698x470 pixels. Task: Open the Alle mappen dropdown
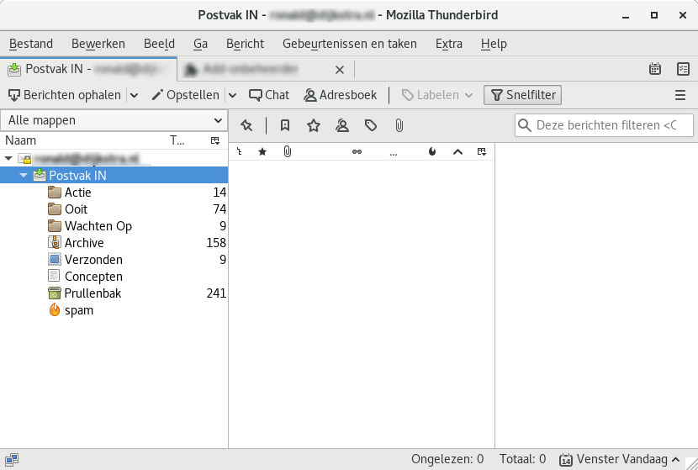pos(114,120)
